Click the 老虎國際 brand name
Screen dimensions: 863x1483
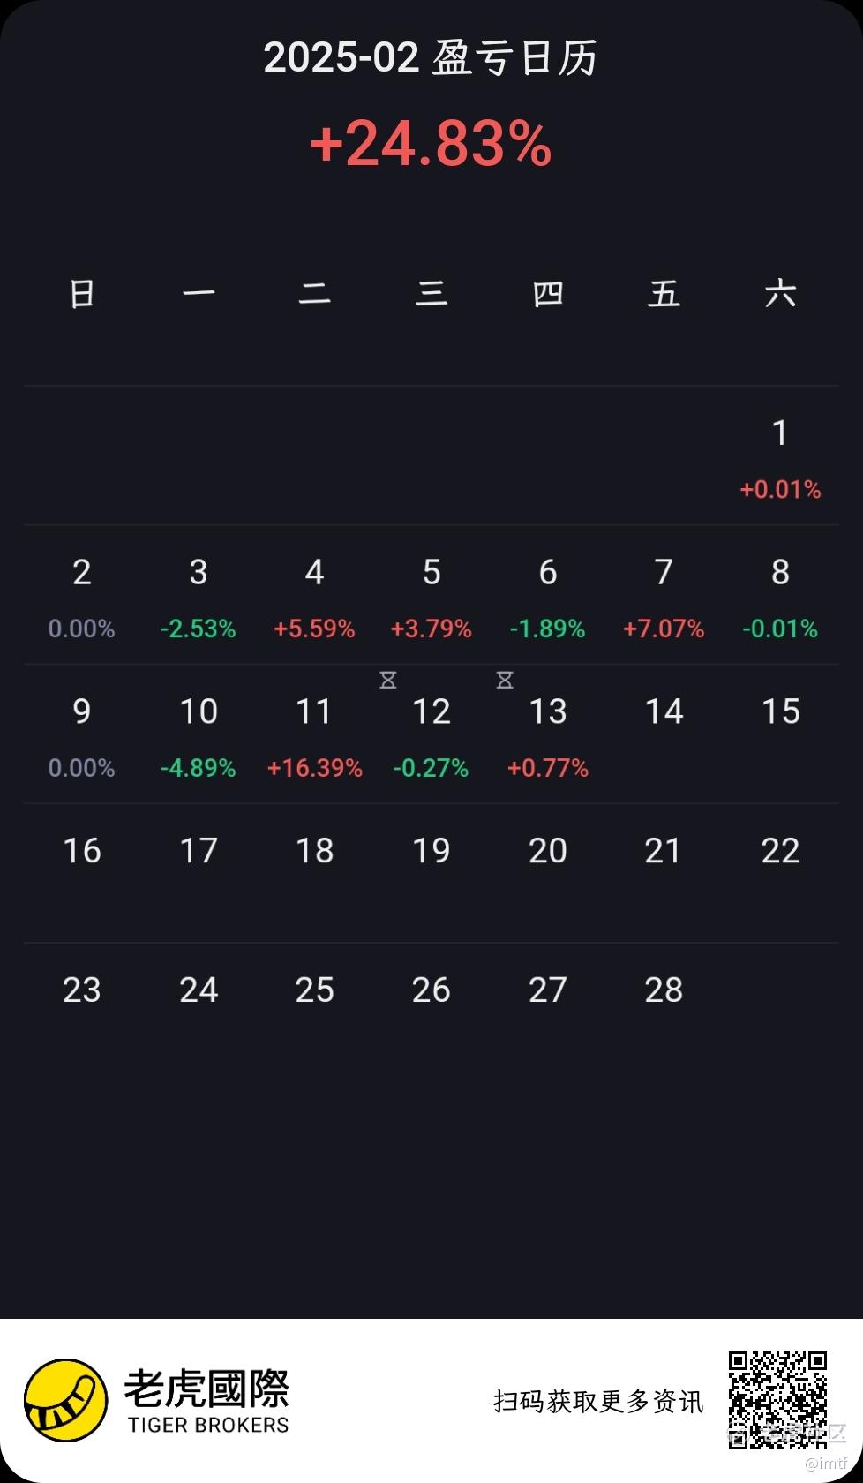(x=206, y=1388)
